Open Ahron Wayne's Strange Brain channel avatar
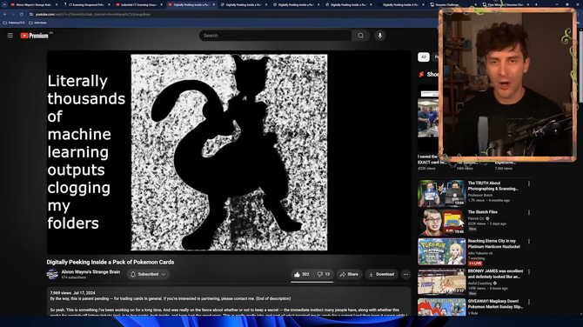This screenshot has height=327, width=583. [x=52, y=274]
